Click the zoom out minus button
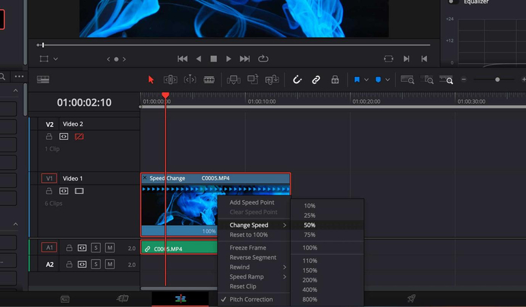 [464, 80]
